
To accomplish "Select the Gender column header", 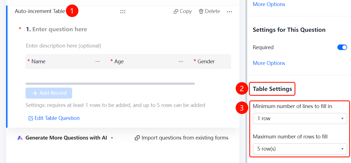I will (x=211, y=61).
